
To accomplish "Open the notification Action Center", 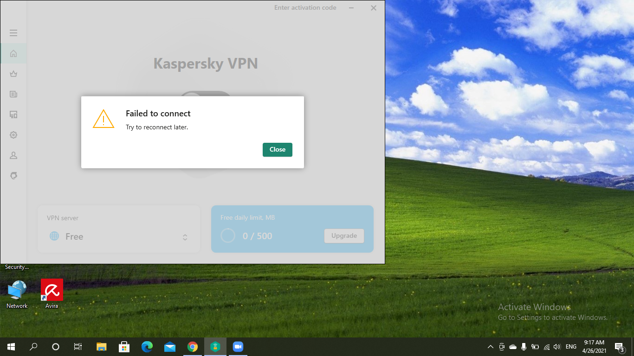I will [619, 347].
